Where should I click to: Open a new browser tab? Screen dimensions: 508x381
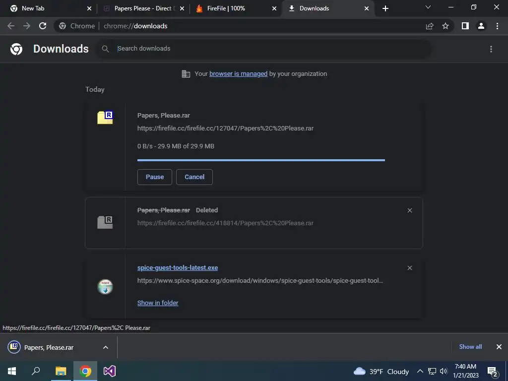385,8
